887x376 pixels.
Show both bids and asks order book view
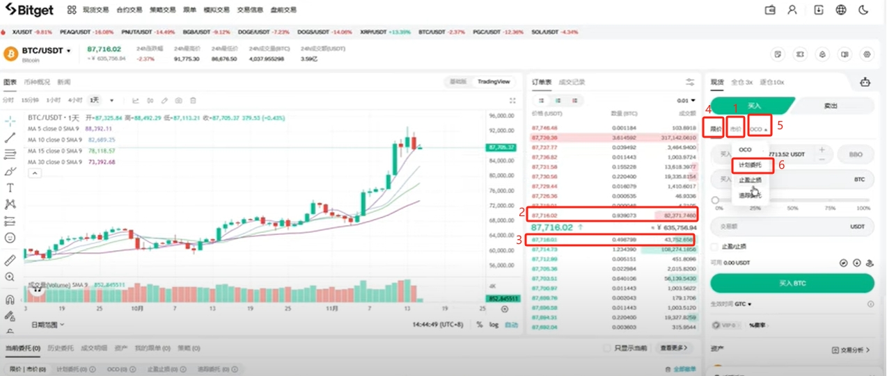coord(541,100)
